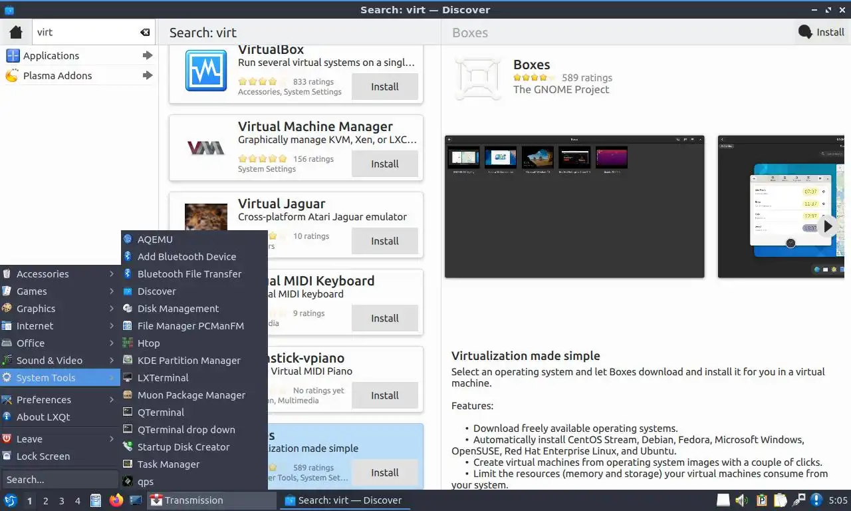Open Task Manager from the menu
Screen dimensions: 851x511
pos(194,464)
